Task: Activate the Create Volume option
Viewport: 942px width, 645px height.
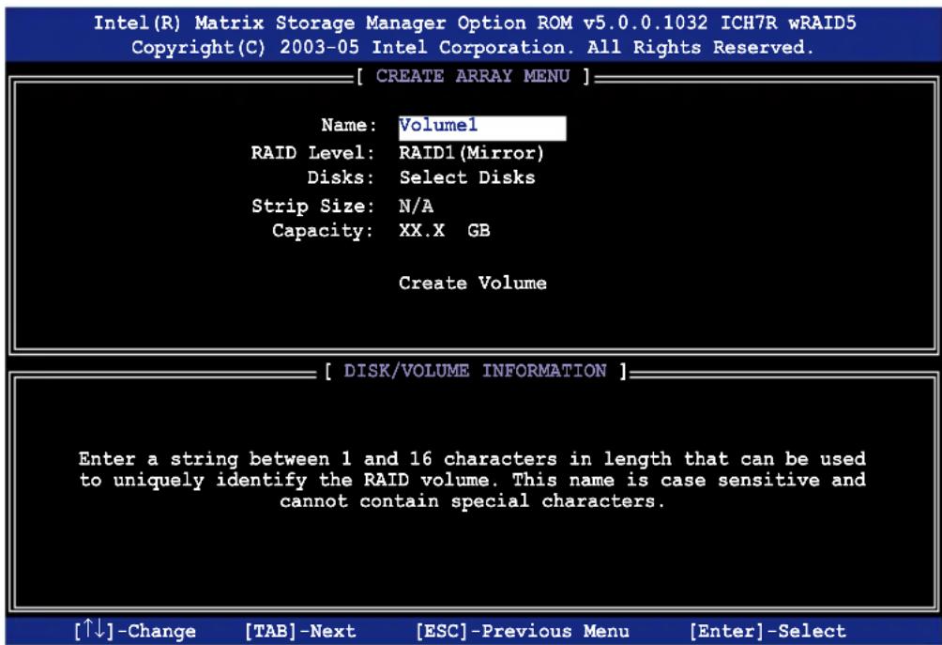Action: pos(473,283)
